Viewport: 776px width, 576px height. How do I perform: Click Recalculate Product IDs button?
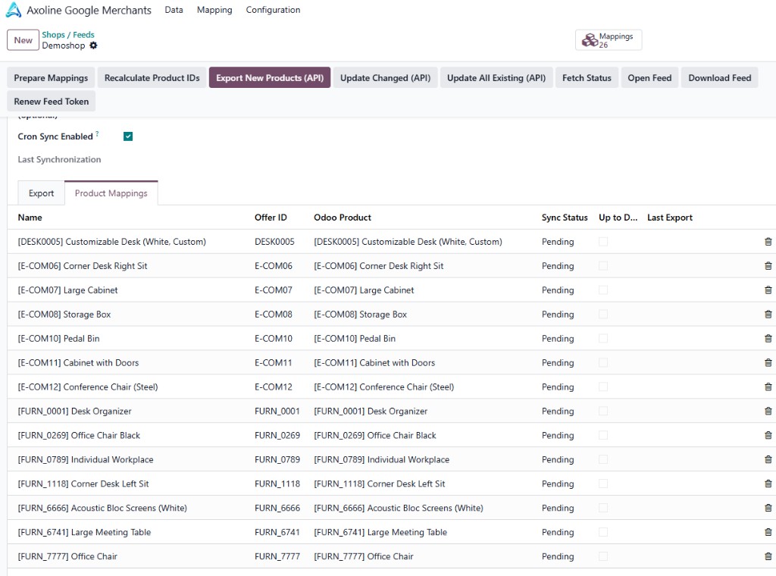tap(152, 78)
